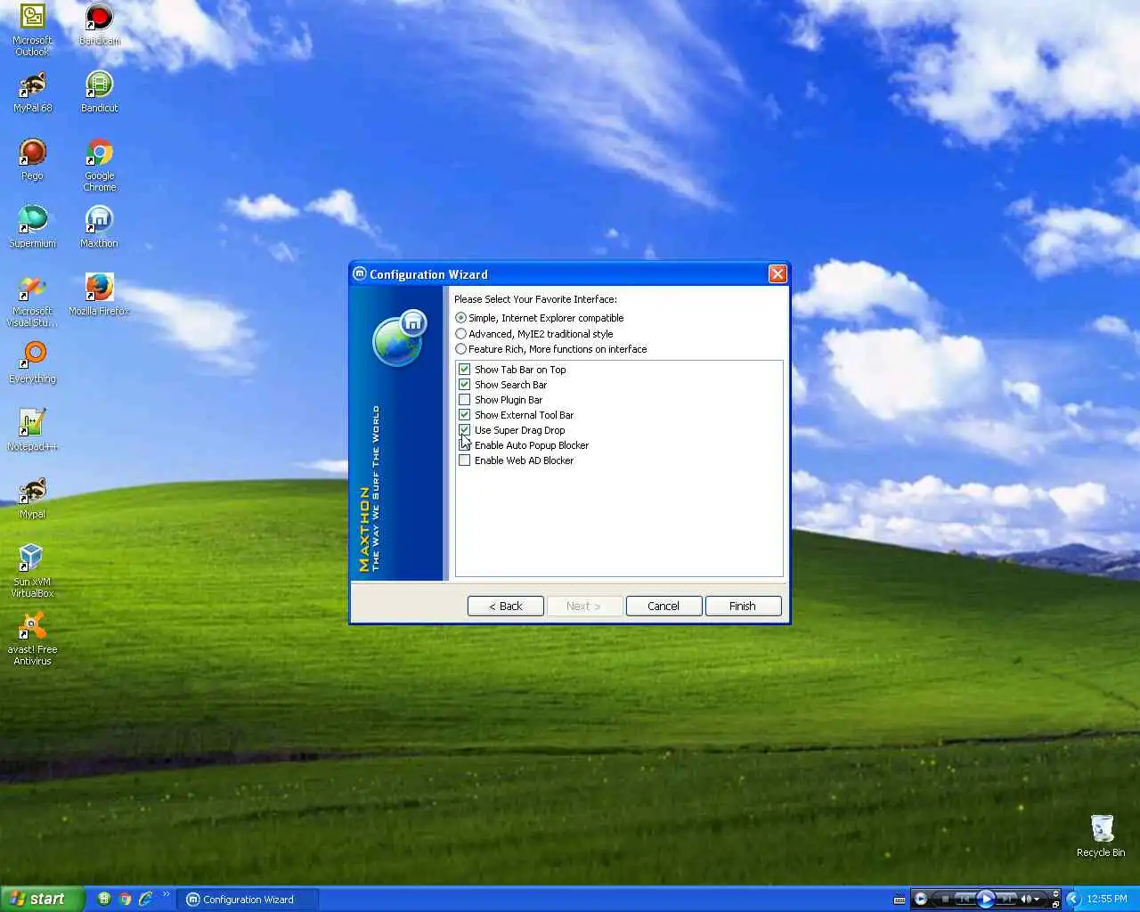Cancel the Configuration Wizard
Screen dimensions: 1140x912
(664, 606)
